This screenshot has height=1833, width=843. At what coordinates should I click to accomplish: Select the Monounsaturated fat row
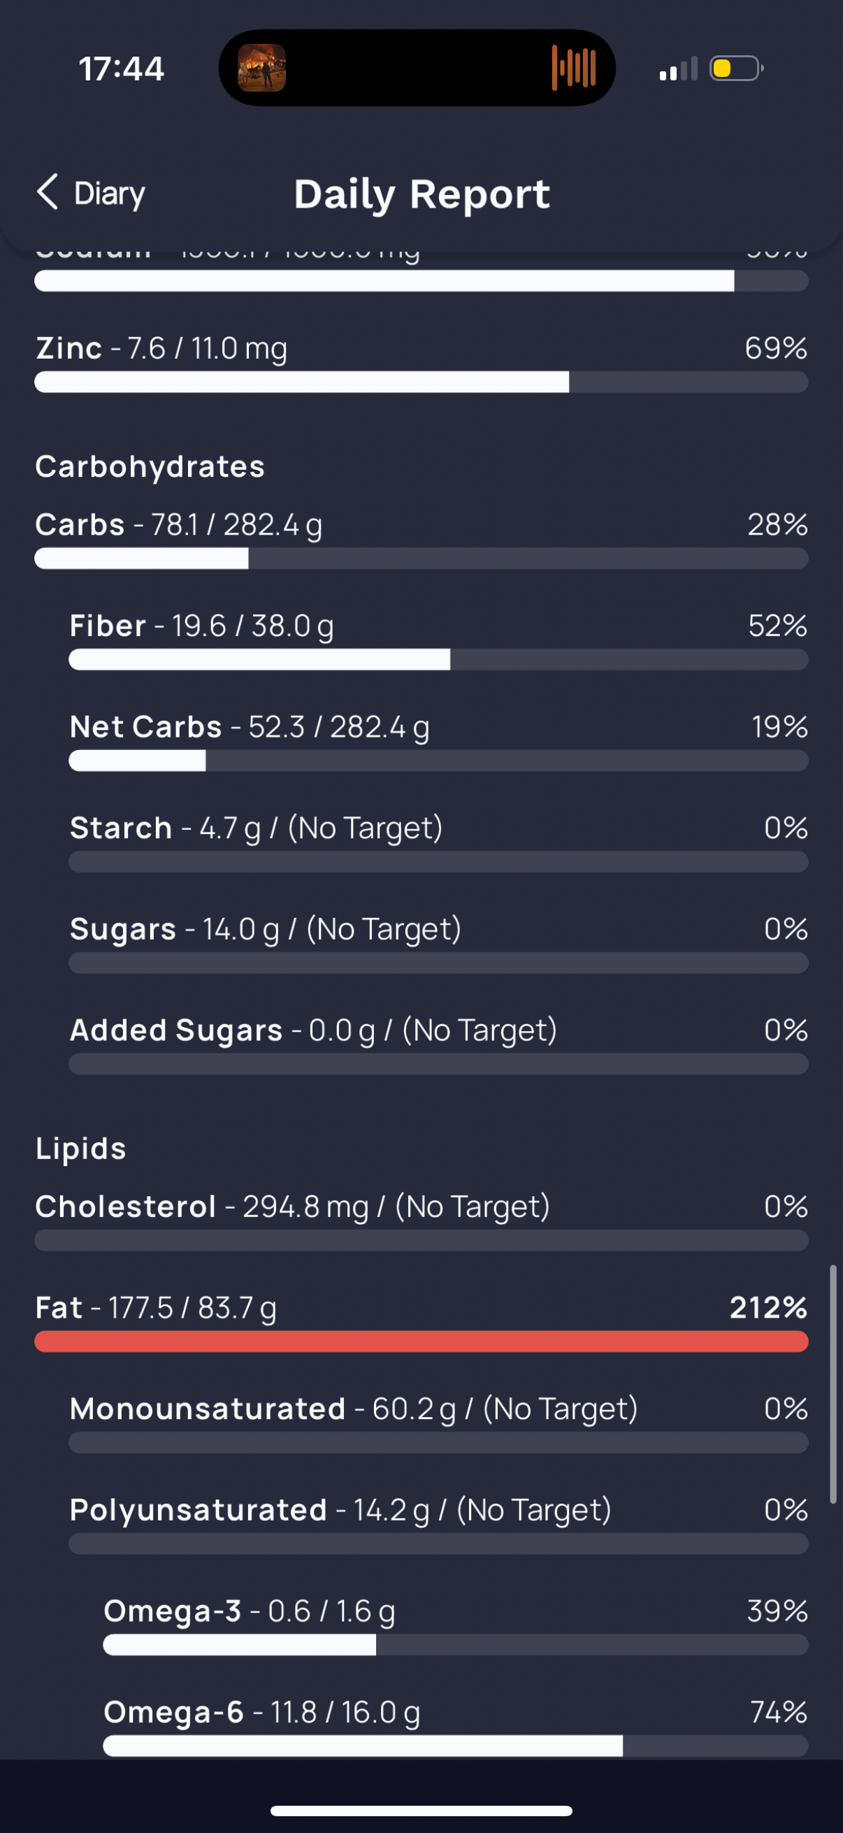point(438,1423)
